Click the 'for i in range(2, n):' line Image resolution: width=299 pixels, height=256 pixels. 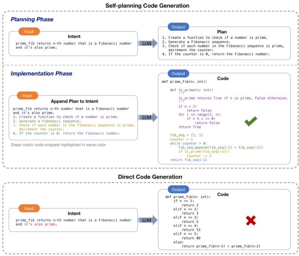(x=200, y=114)
